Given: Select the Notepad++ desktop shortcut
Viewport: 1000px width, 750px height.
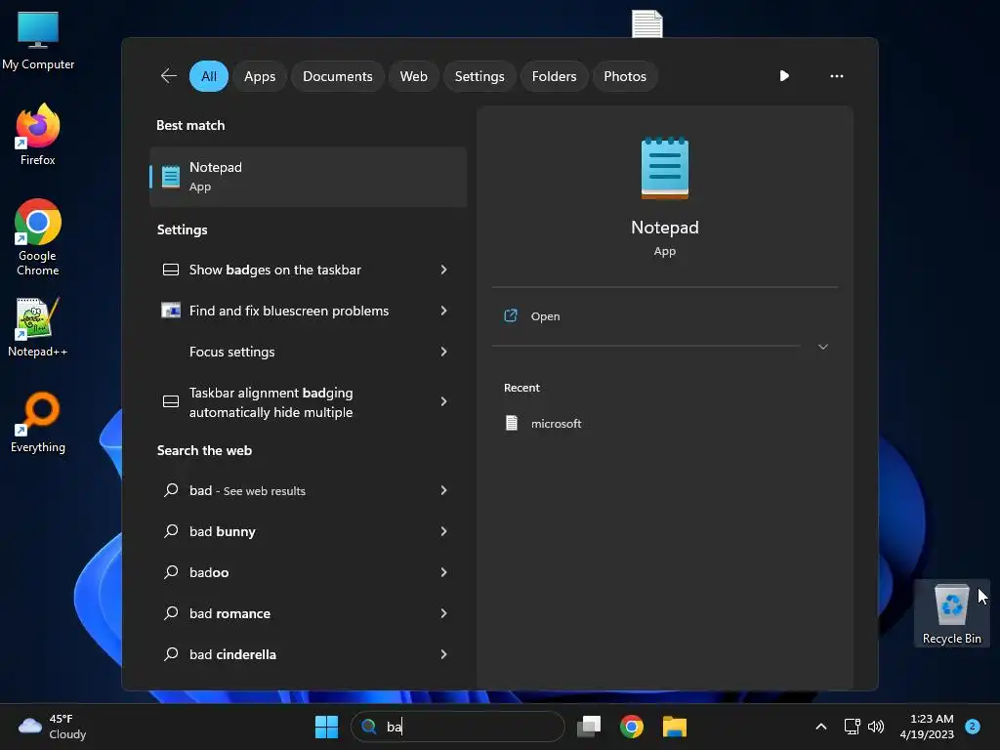Looking at the screenshot, I should point(38,327).
